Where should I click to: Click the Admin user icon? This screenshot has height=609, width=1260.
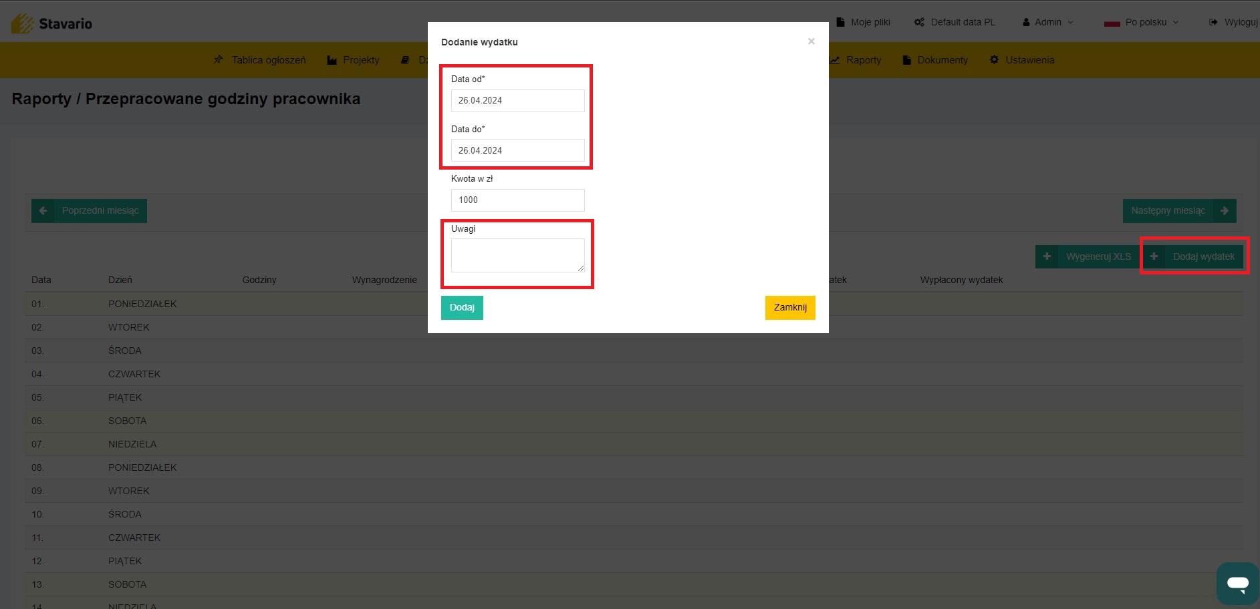(1026, 22)
